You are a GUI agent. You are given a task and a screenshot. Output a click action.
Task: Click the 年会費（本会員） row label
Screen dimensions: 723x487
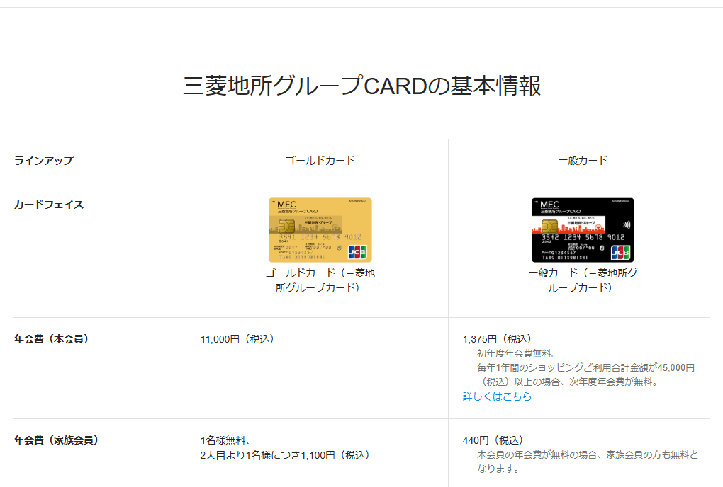[x=52, y=339]
